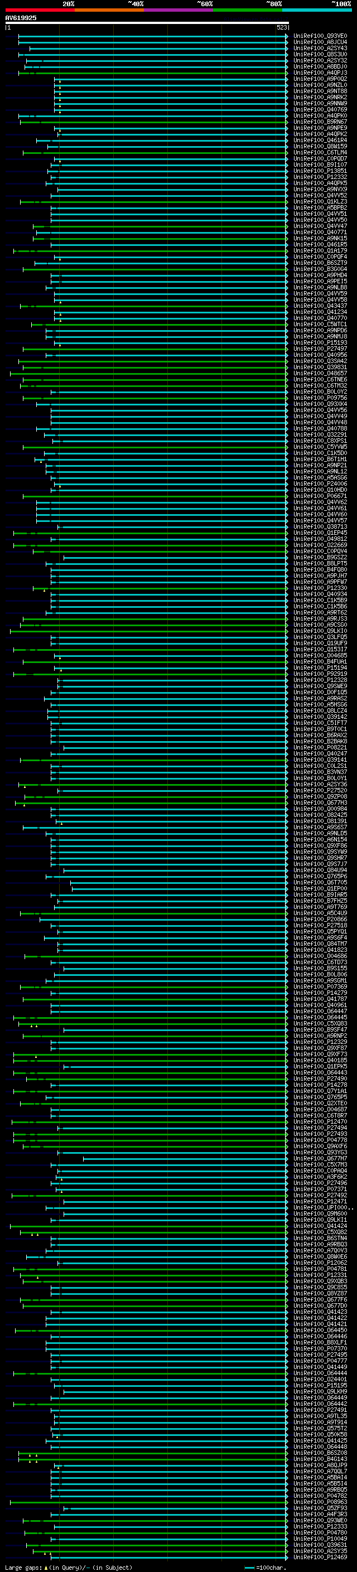Select hit label UniRef100_A9NPE9

coord(320,128)
